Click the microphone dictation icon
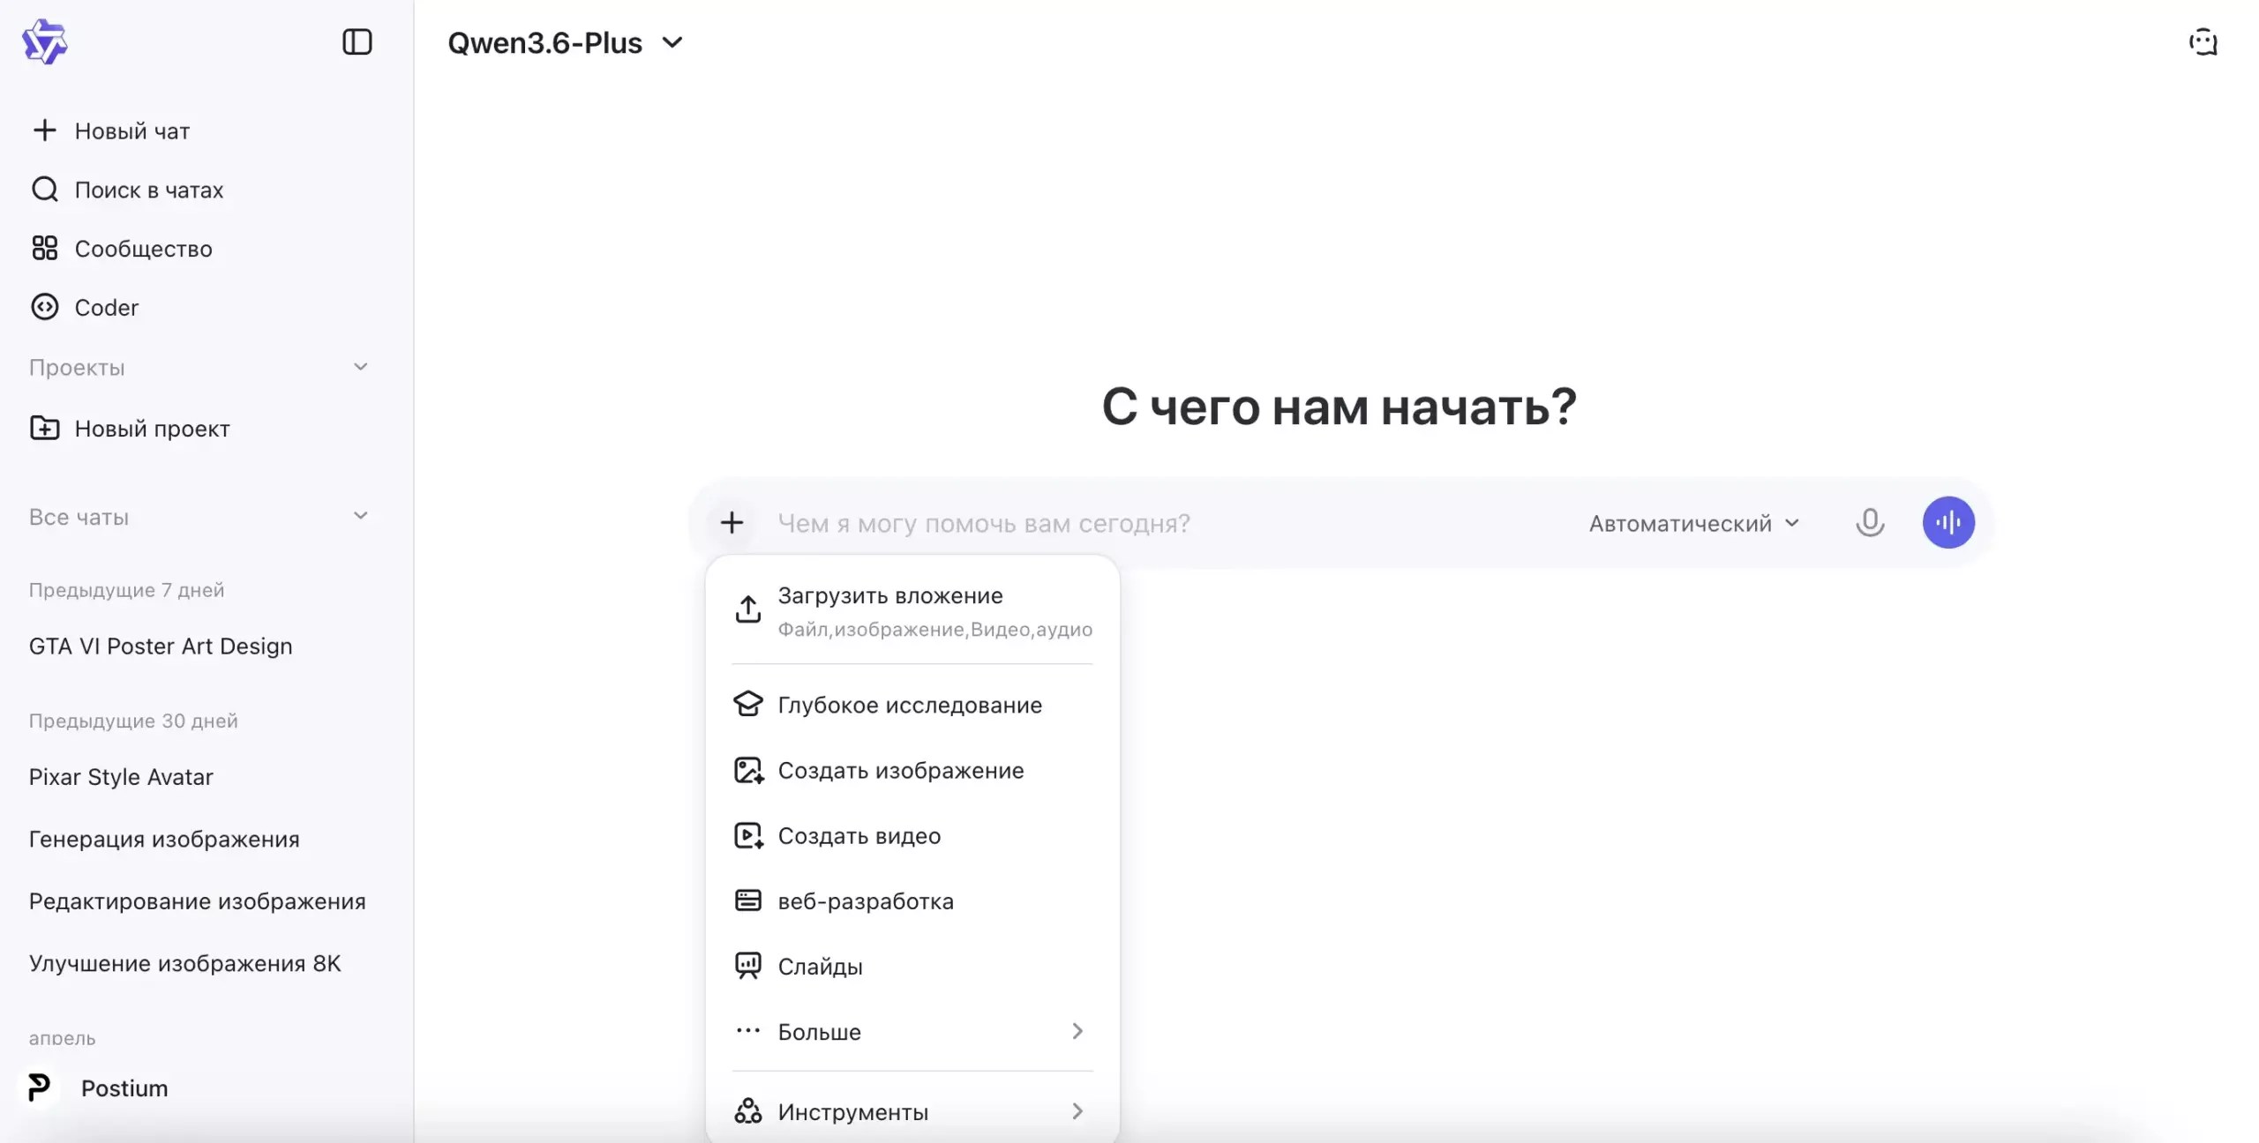This screenshot has height=1143, width=2259. (1870, 523)
